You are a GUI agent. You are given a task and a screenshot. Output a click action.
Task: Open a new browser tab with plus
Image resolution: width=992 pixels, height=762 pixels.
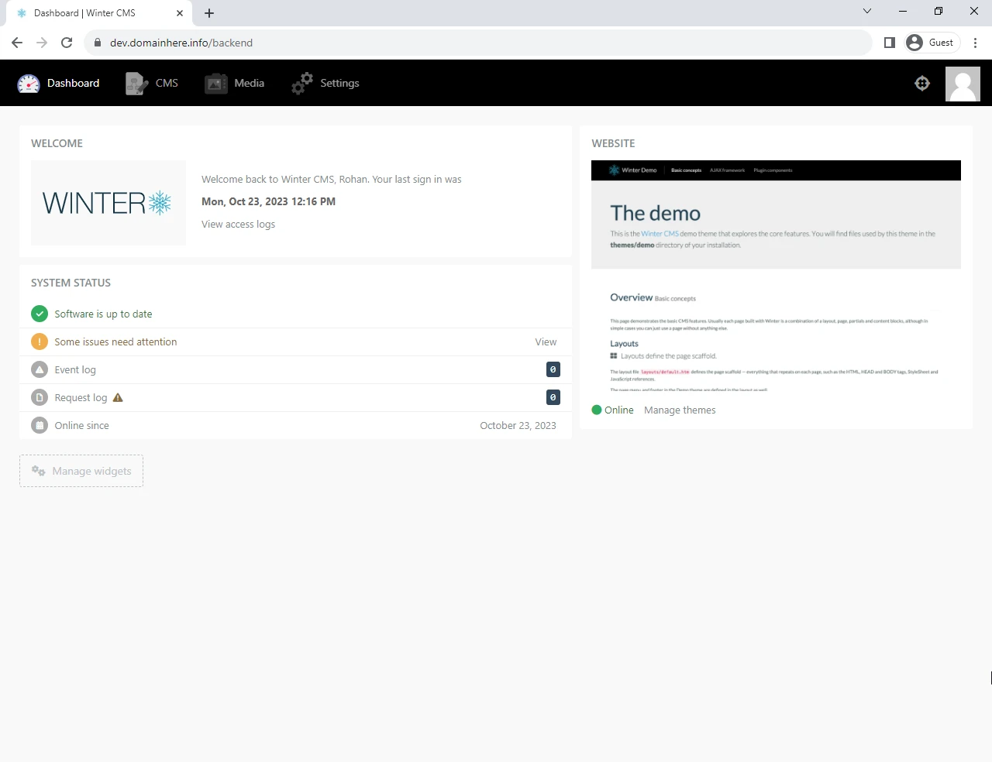tap(209, 13)
